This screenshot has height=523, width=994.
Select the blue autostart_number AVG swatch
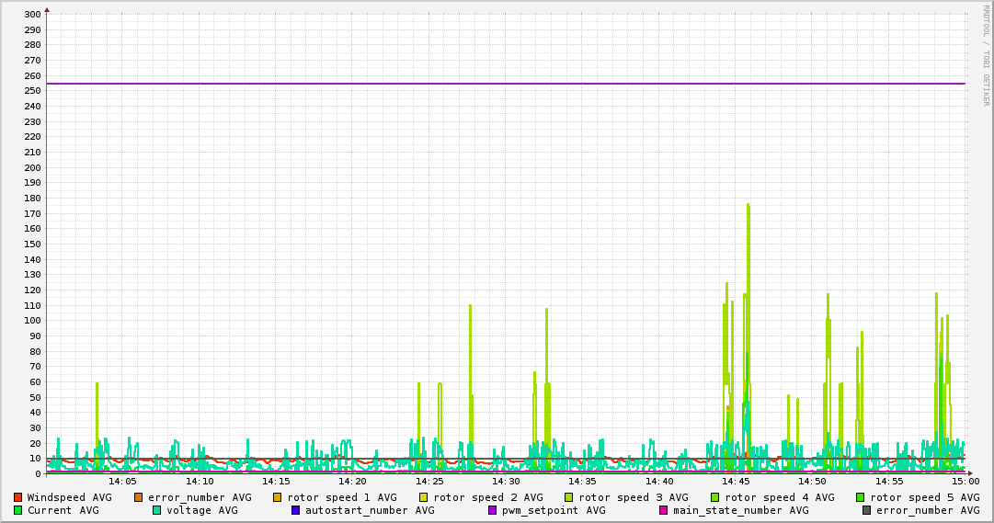coord(296,510)
